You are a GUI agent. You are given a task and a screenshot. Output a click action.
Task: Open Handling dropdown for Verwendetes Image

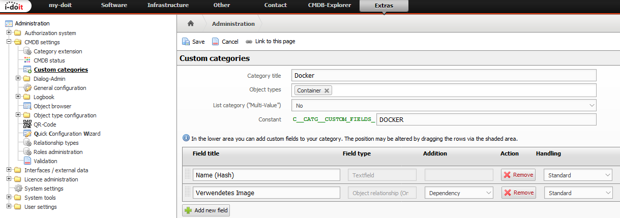point(578,193)
